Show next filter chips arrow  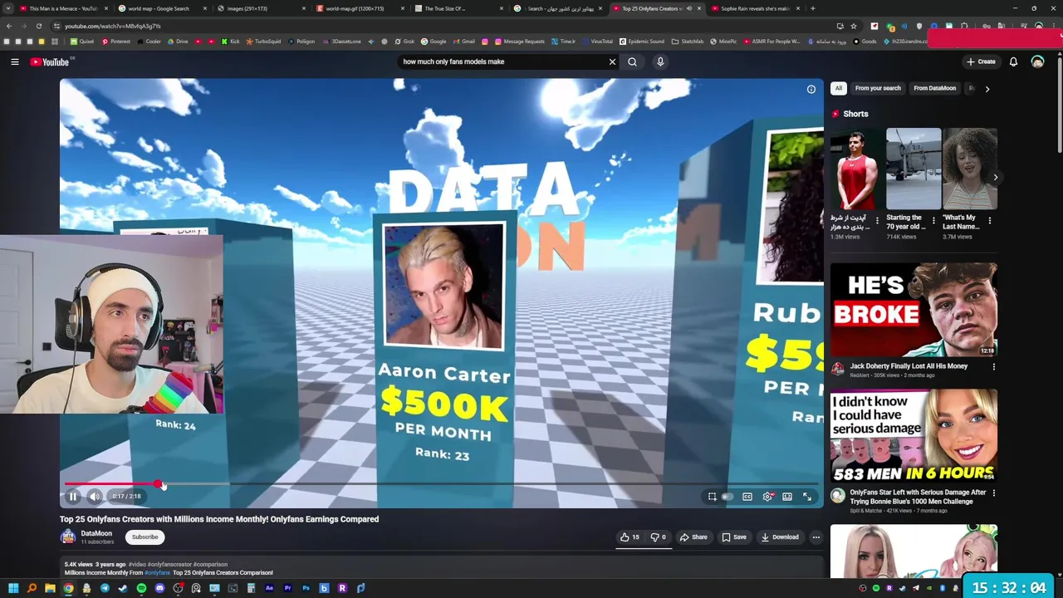(x=987, y=88)
